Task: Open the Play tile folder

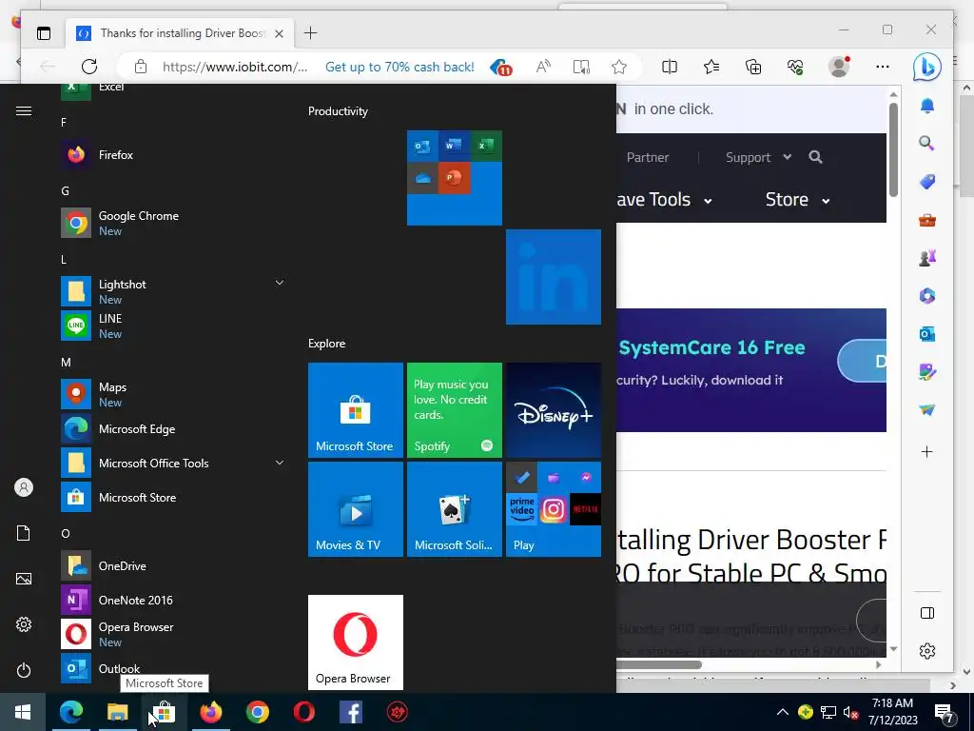Action: coord(553,509)
